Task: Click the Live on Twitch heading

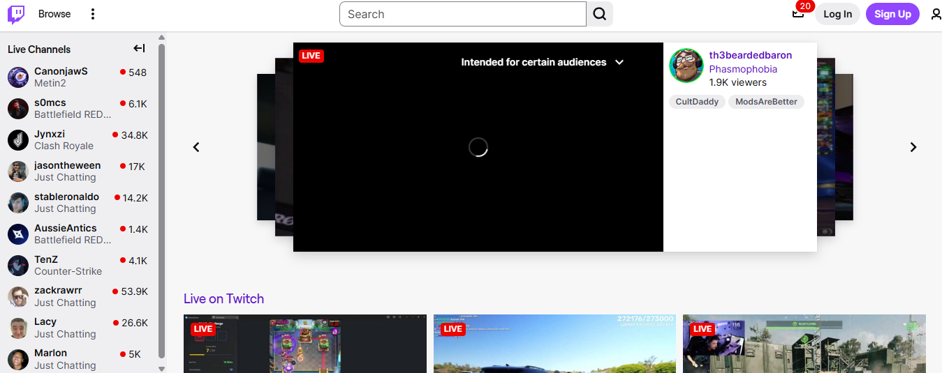Action: (x=223, y=298)
